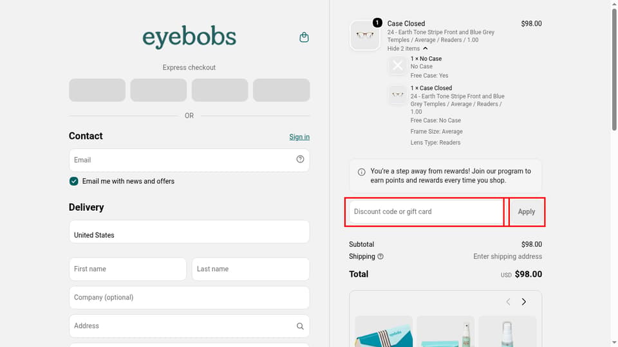Viewport: 618px width, 347px height.
Task: Show next recommended products arrow
Action: point(524,302)
